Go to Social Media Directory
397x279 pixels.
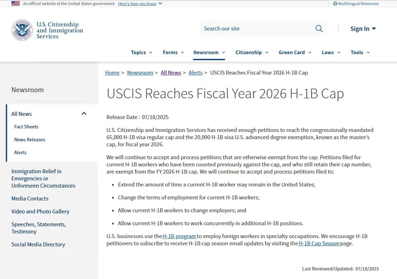(38, 245)
